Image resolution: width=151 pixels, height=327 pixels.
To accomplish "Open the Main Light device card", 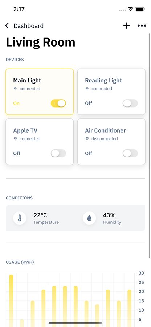I will (40, 92).
